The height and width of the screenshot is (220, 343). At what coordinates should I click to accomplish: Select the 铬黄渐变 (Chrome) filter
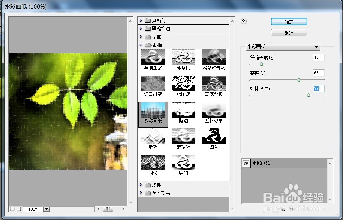(153, 85)
